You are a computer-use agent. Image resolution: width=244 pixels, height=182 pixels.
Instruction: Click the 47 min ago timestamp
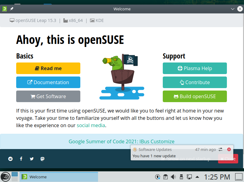click(x=206, y=150)
